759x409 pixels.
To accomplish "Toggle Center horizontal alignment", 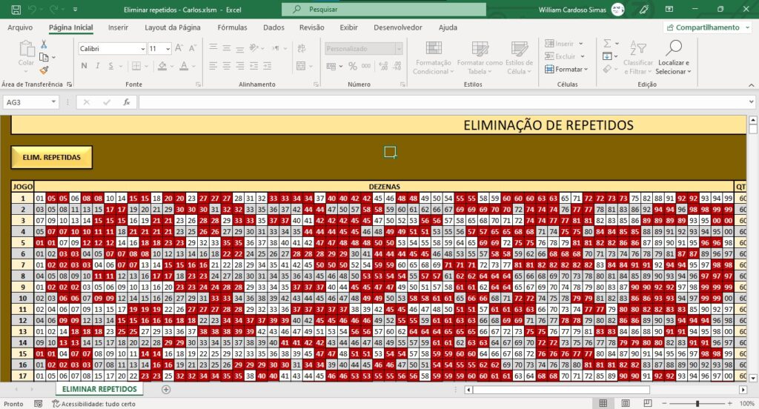I will click(227, 66).
